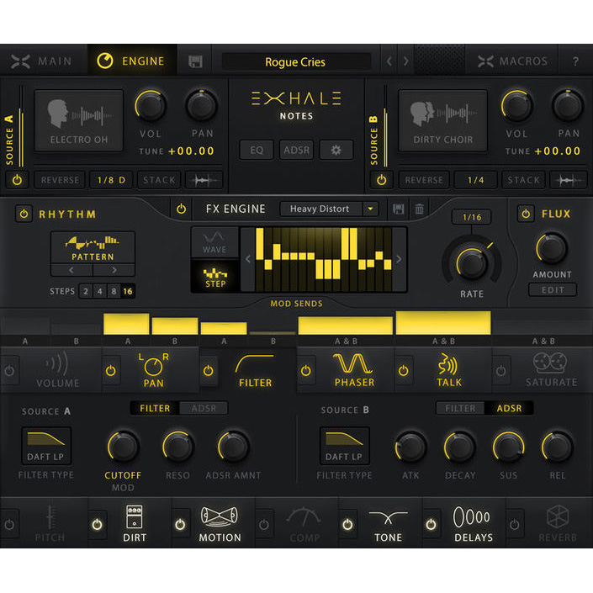
Task: Open Source B 1/4 rate selector
Action: pyautogui.click(x=475, y=180)
